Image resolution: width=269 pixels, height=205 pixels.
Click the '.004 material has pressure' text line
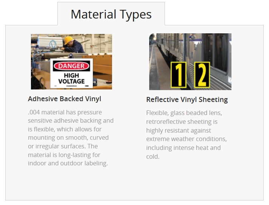tap(65, 112)
